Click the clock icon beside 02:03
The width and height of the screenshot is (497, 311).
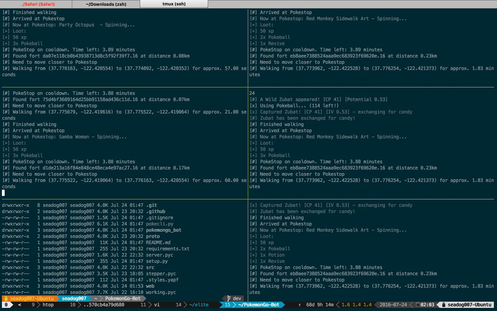pyautogui.click(x=417, y=305)
